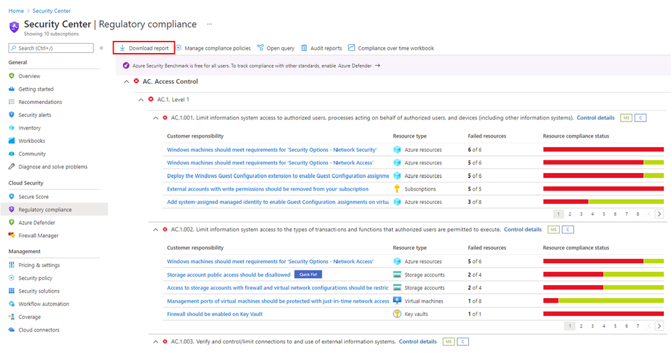
Task: Click the Audit reports clipboard icon
Action: 304,48
